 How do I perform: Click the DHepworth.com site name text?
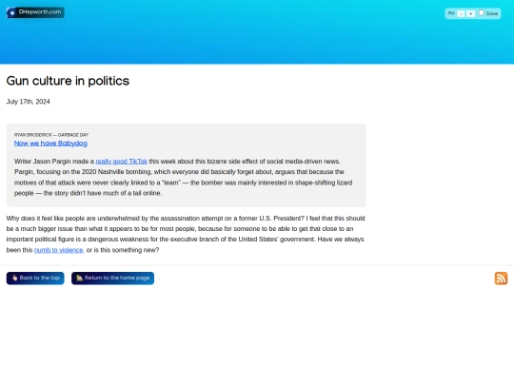point(40,12)
